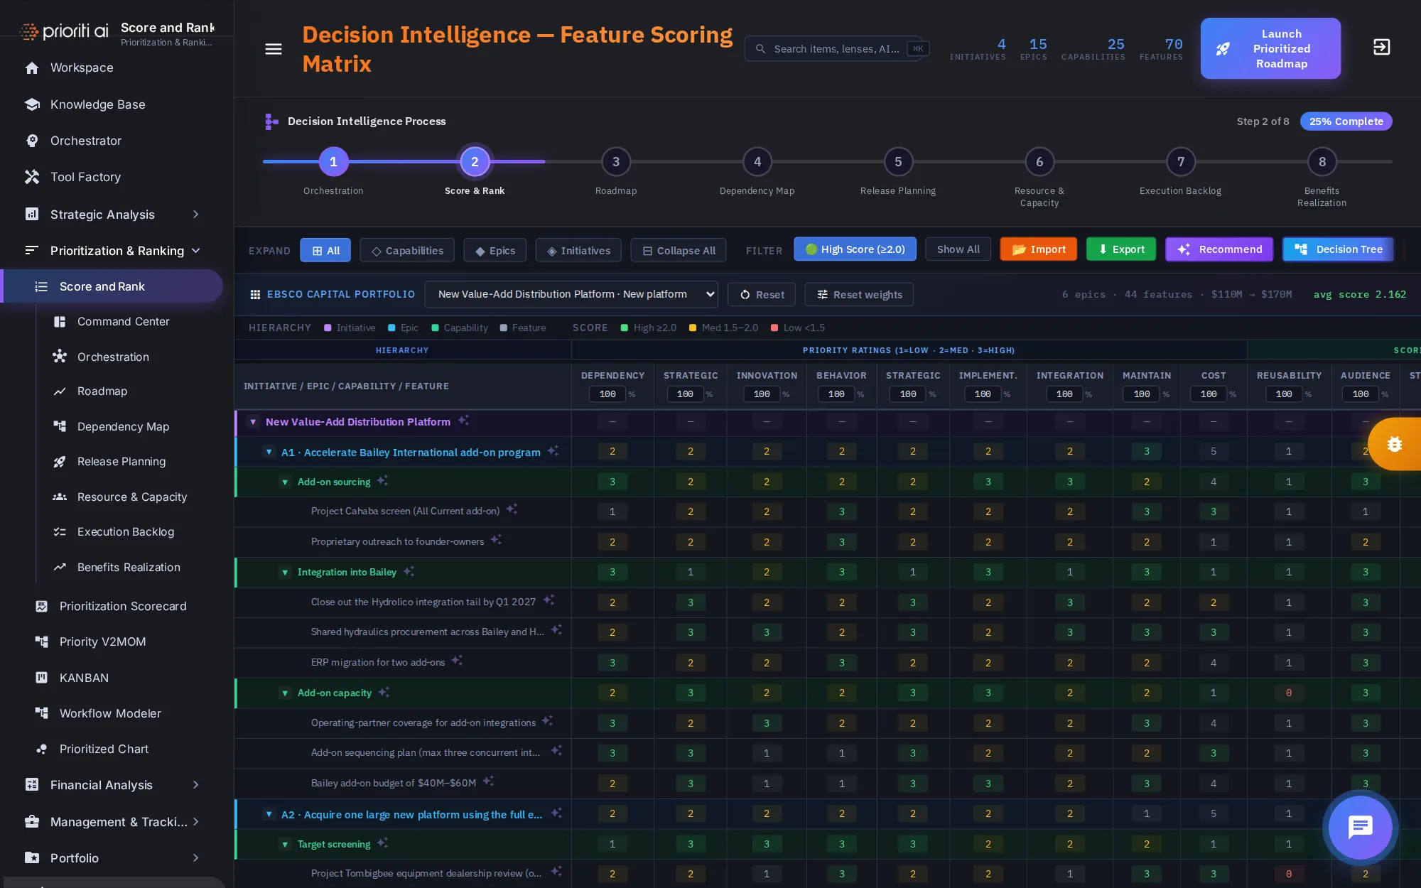
Task: Collapse New Value-Add Distribution Platform initiative row
Action: tap(253, 421)
